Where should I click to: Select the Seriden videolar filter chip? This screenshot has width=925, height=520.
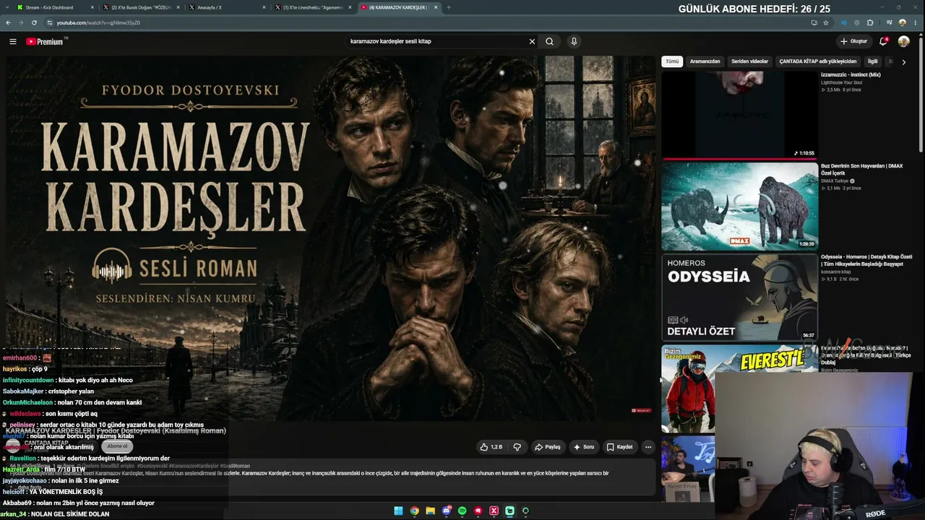click(749, 61)
